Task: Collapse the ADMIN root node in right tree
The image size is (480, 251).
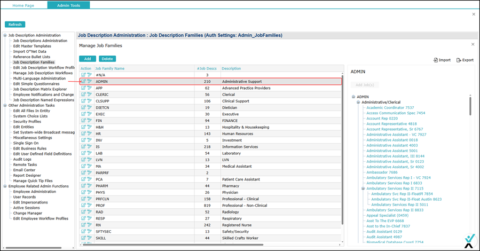Action: click(353, 97)
